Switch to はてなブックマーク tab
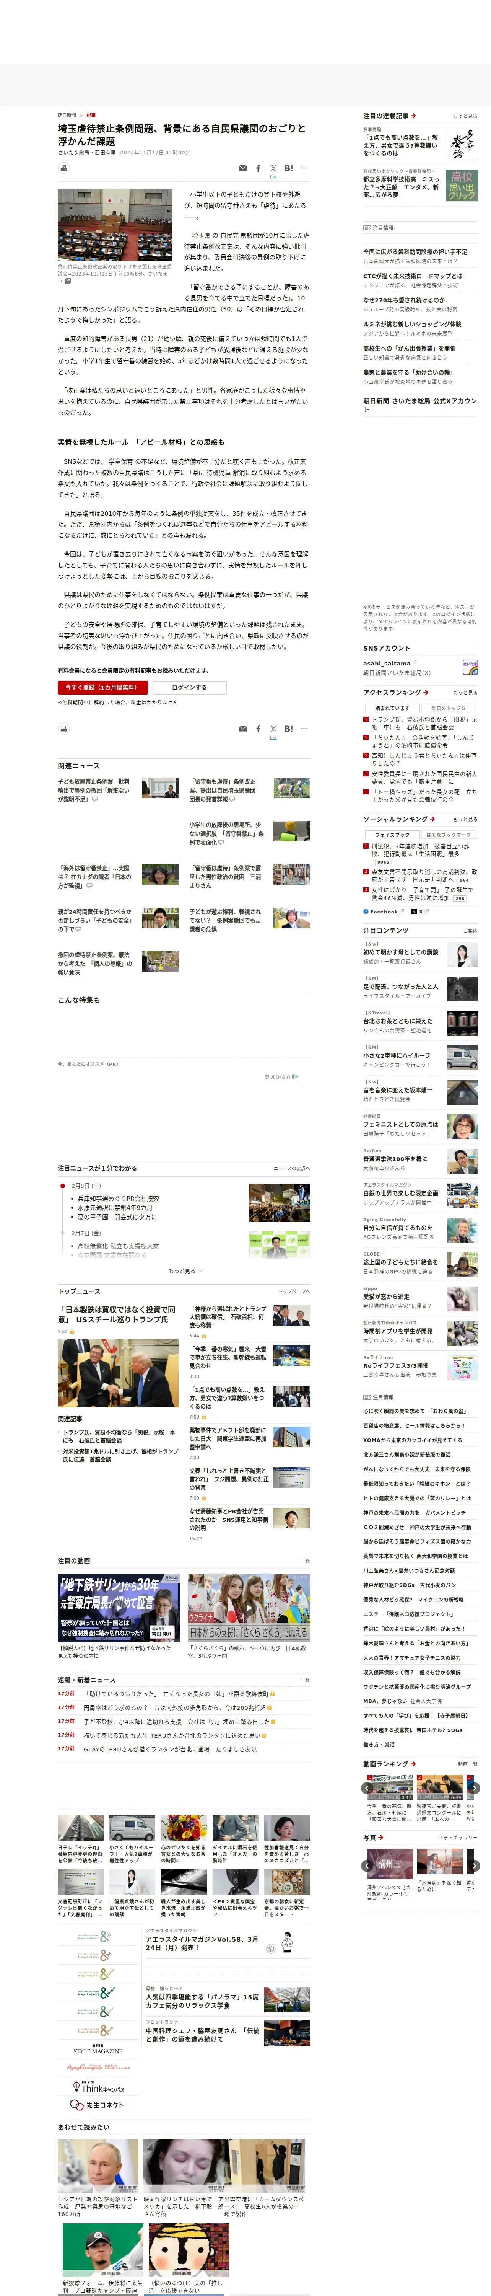 coord(448,834)
